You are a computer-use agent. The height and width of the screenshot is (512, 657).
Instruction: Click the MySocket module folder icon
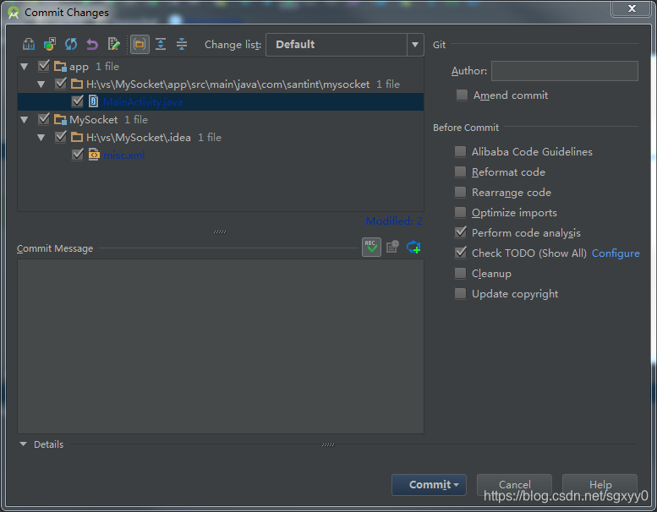coord(60,119)
